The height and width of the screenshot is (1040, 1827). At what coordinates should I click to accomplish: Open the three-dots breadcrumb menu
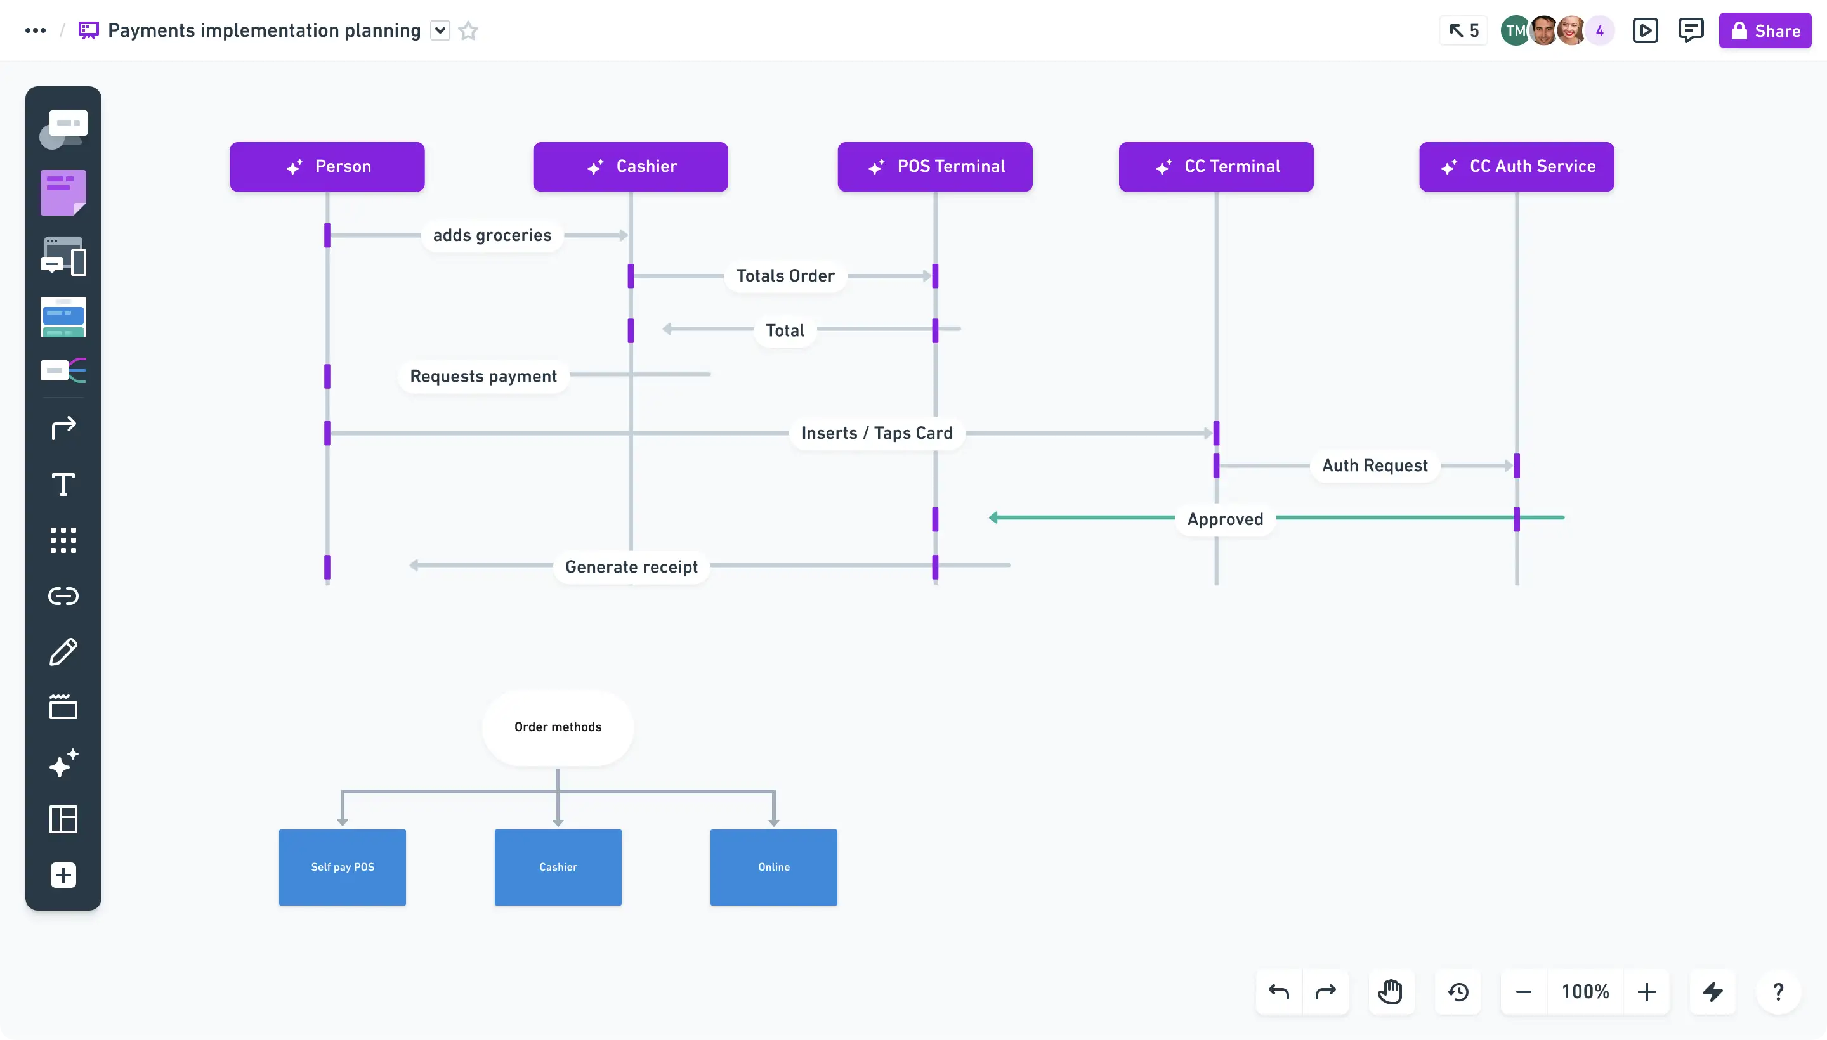coord(35,30)
